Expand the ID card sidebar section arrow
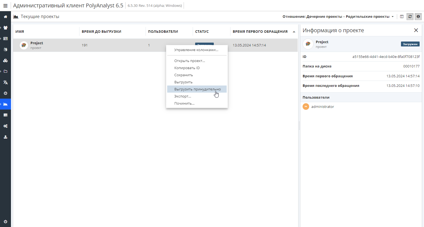The image size is (424, 227). coord(1,39)
